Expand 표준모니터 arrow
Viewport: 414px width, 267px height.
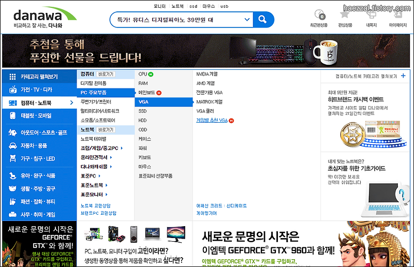[107, 195]
